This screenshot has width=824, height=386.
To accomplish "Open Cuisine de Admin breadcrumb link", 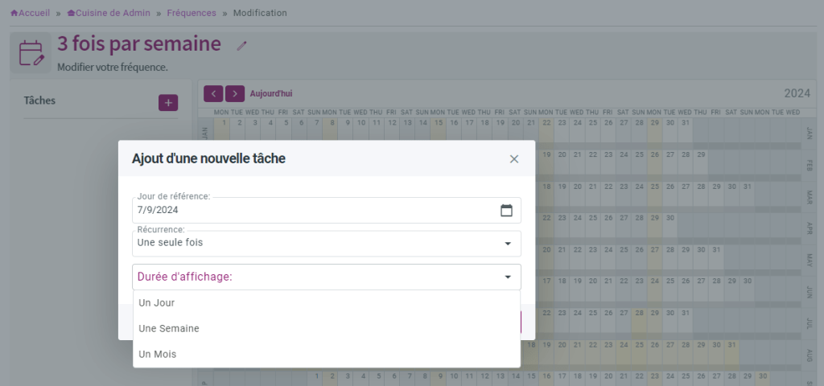I will 109,13.
